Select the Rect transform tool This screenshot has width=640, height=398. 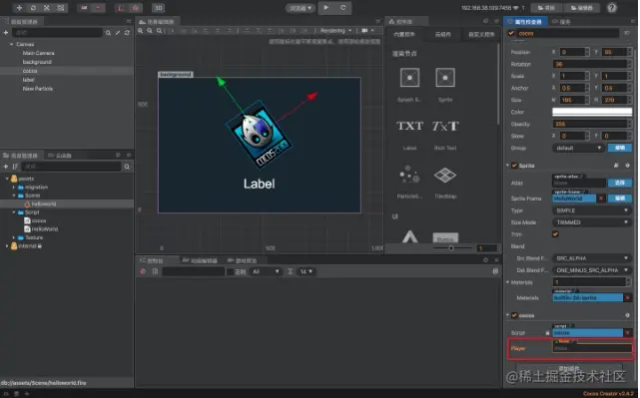61,8
